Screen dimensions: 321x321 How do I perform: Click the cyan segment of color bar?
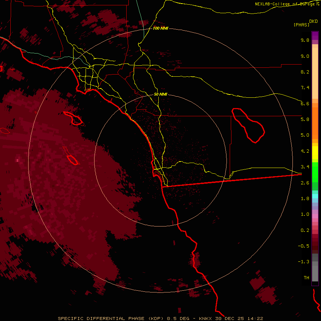[315, 196]
